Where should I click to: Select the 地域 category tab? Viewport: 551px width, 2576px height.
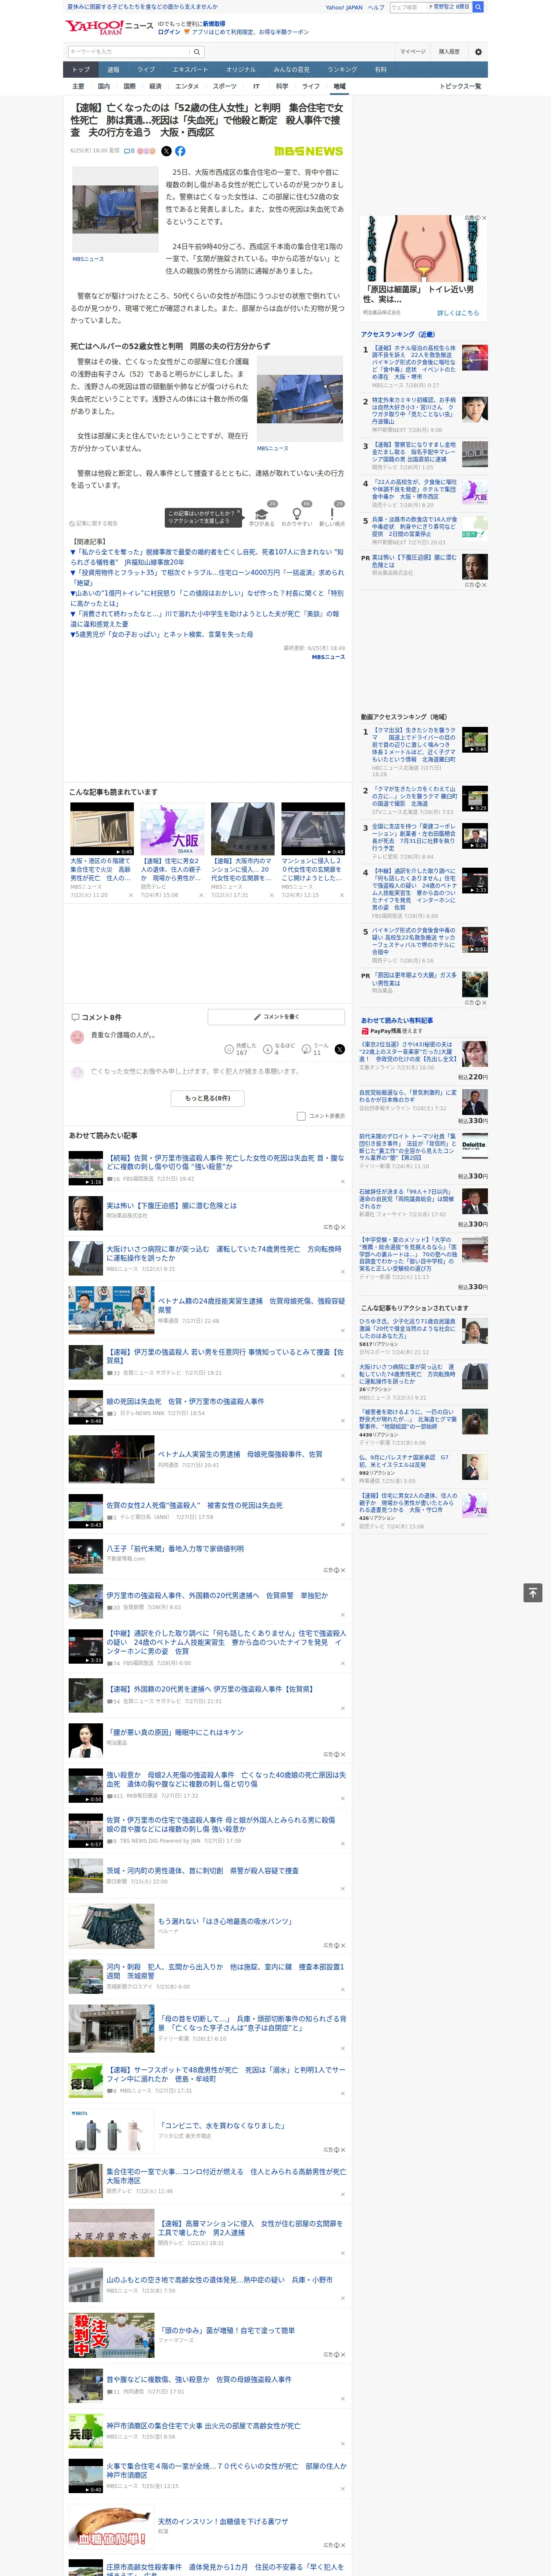point(339,86)
